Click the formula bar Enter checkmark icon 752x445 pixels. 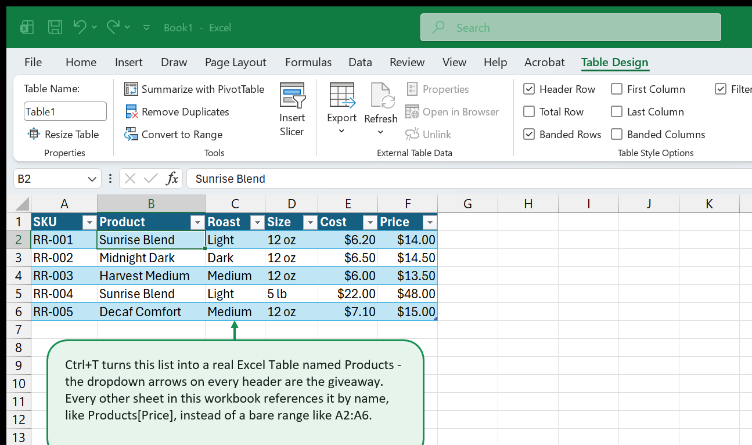coord(151,179)
